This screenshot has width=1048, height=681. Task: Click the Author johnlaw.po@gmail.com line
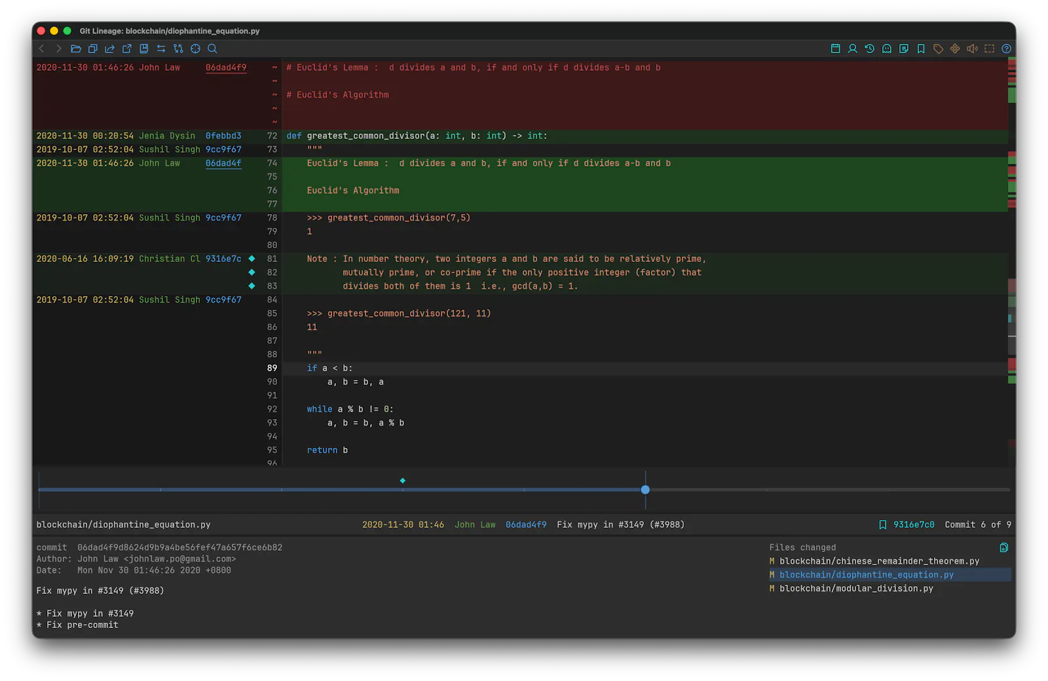pyautogui.click(x=136, y=559)
